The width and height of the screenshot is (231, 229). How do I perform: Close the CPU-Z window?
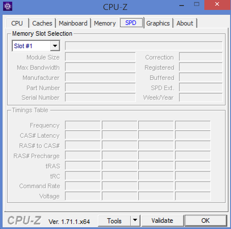coord(217,5)
